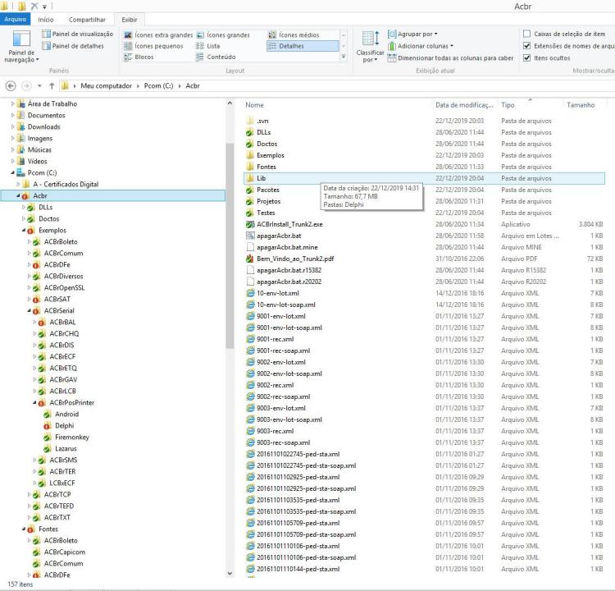Open the Pacotes folder icon
This screenshot has height=591, width=615.
pyautogui.click(x=250, y=190)
